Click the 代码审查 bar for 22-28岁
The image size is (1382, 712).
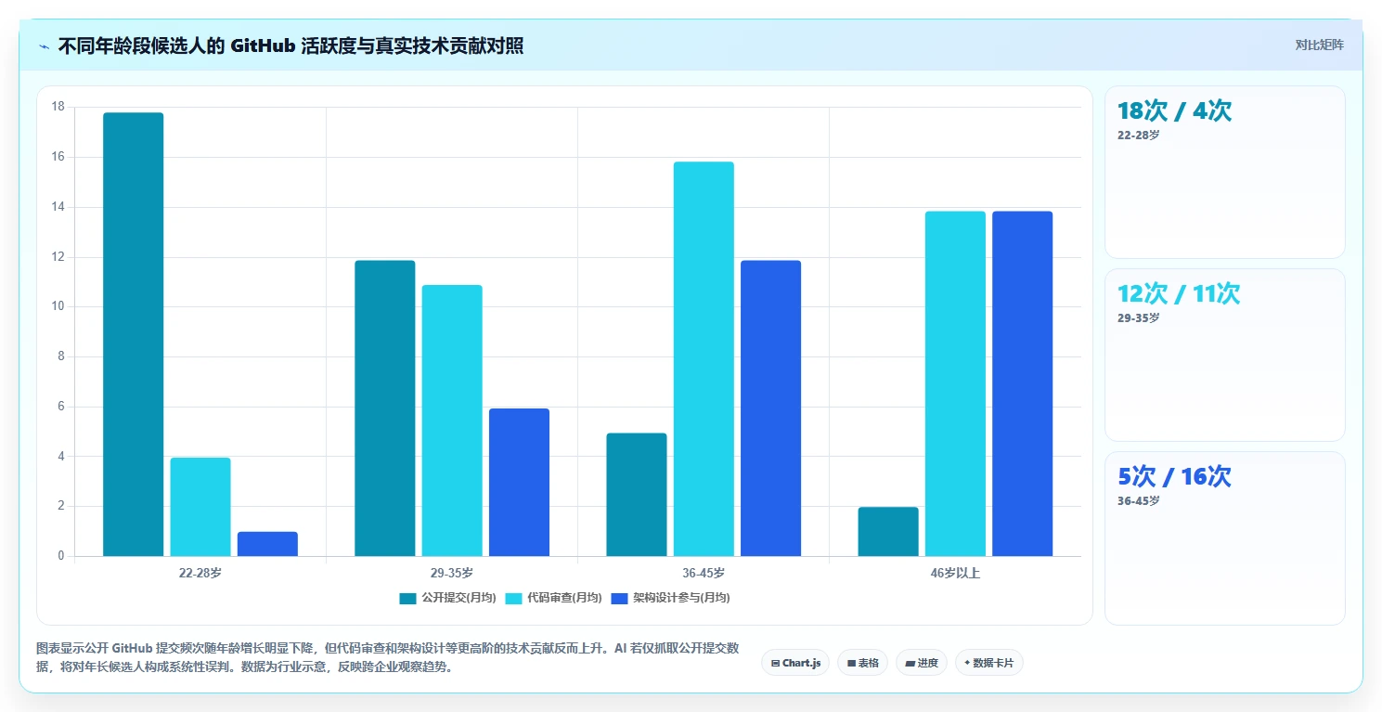click(x=200, y=507)
